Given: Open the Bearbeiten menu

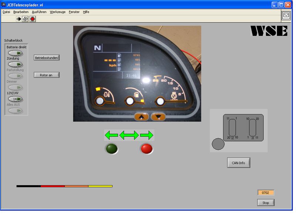Looking at the screenshot, I should (21, 12).
